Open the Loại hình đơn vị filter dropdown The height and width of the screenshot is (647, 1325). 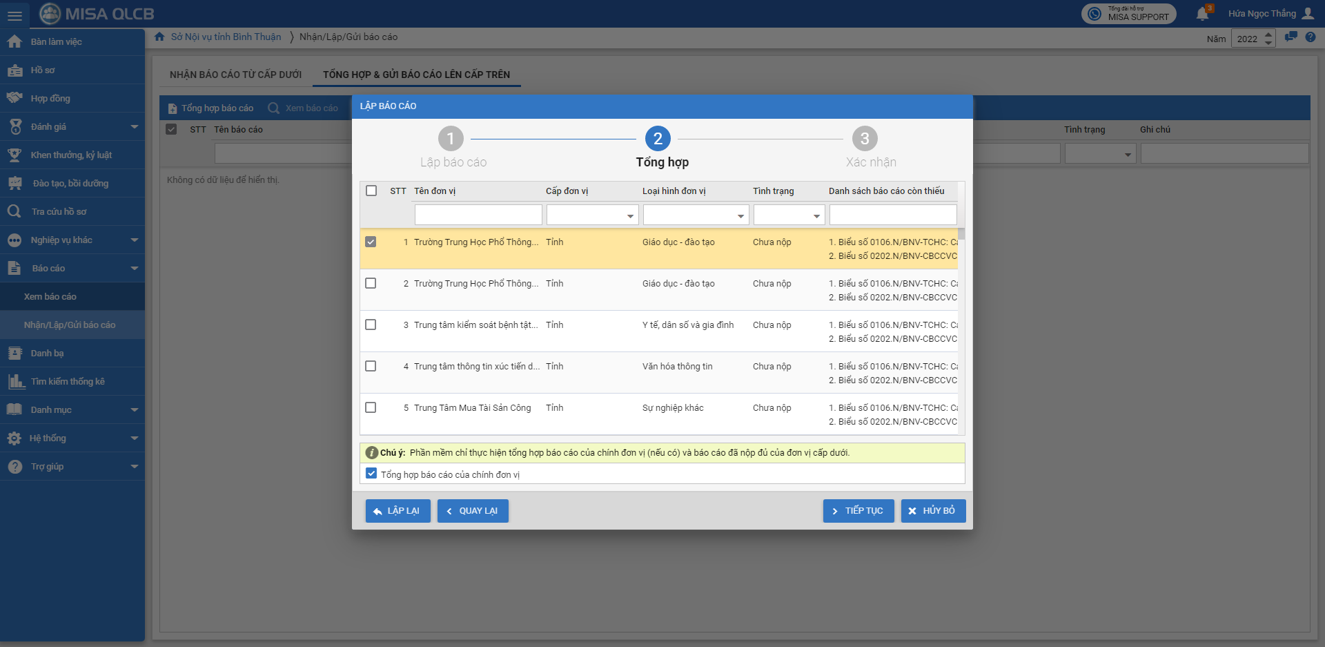740,216
